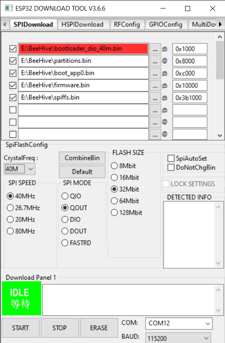This screenshot has width=225, height=343.
Task: Browse for the bootloader_dio_40m.bin file
Action: point(155,49)
